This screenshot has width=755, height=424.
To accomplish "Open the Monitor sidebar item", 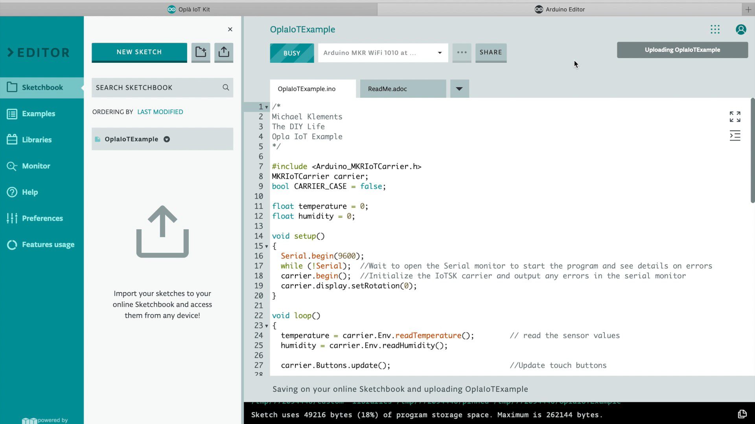I will (36, 166).
